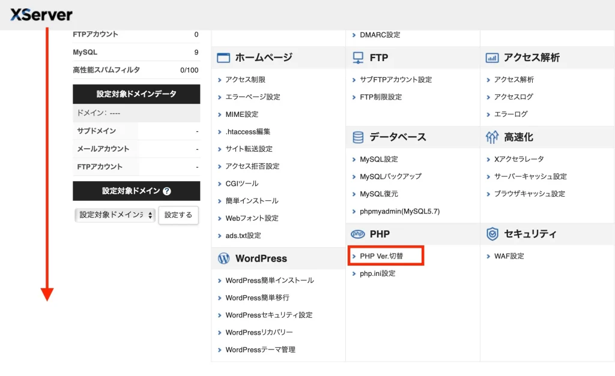The width and height of the screenshot is (615, 376).
Task: Open ads.txt設定
Action: pyautogui.click(x=243, y=236)
